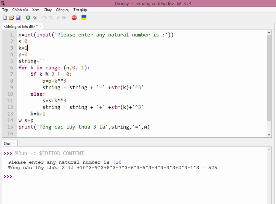Create a new file with toolbar icon
This screenshot has width=276, height=204.
(x=5, y=18)
